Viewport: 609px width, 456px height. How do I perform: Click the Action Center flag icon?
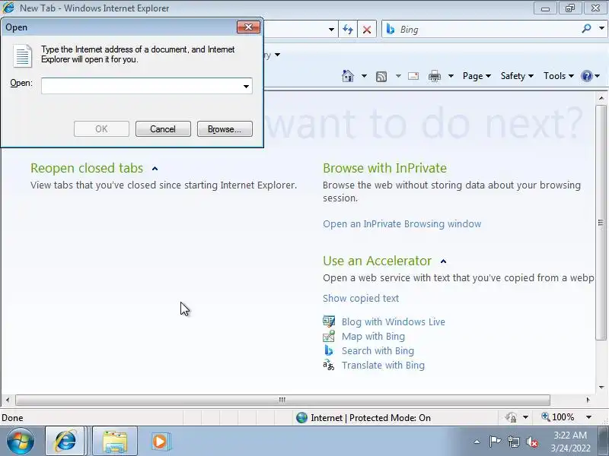click(494, 442)
